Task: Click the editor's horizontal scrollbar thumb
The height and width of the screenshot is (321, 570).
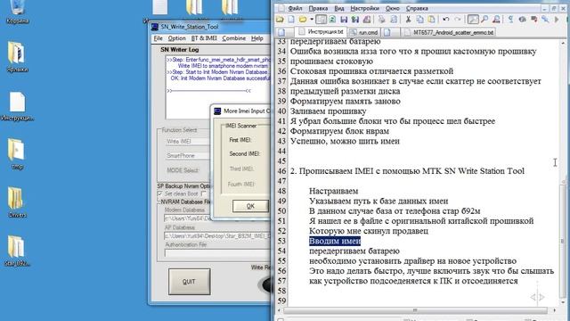Action: click(x=415, y=310)
